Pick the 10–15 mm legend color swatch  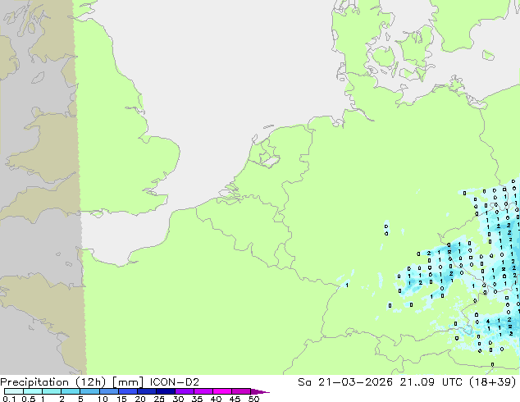[108, 391]
